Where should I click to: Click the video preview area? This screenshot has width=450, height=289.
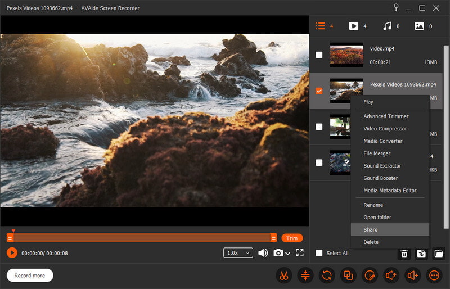155,120
